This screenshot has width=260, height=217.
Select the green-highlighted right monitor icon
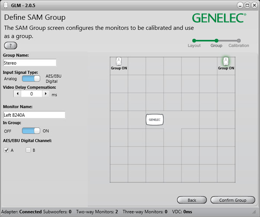tap(226, 62)
